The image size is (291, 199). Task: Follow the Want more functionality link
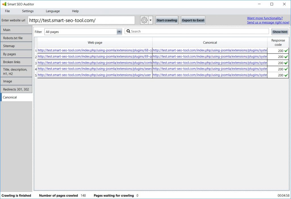click(x=265, y=18)
